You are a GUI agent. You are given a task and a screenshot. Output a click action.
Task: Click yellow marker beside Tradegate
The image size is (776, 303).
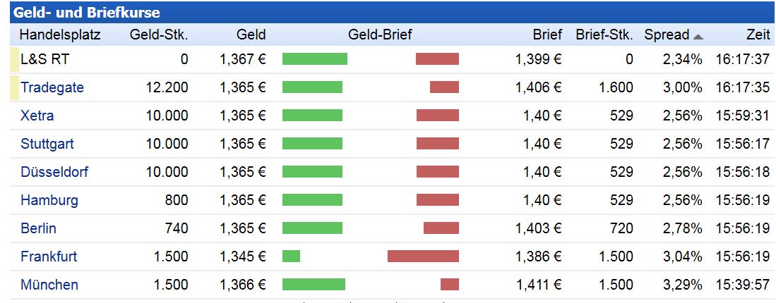(14, 88)
